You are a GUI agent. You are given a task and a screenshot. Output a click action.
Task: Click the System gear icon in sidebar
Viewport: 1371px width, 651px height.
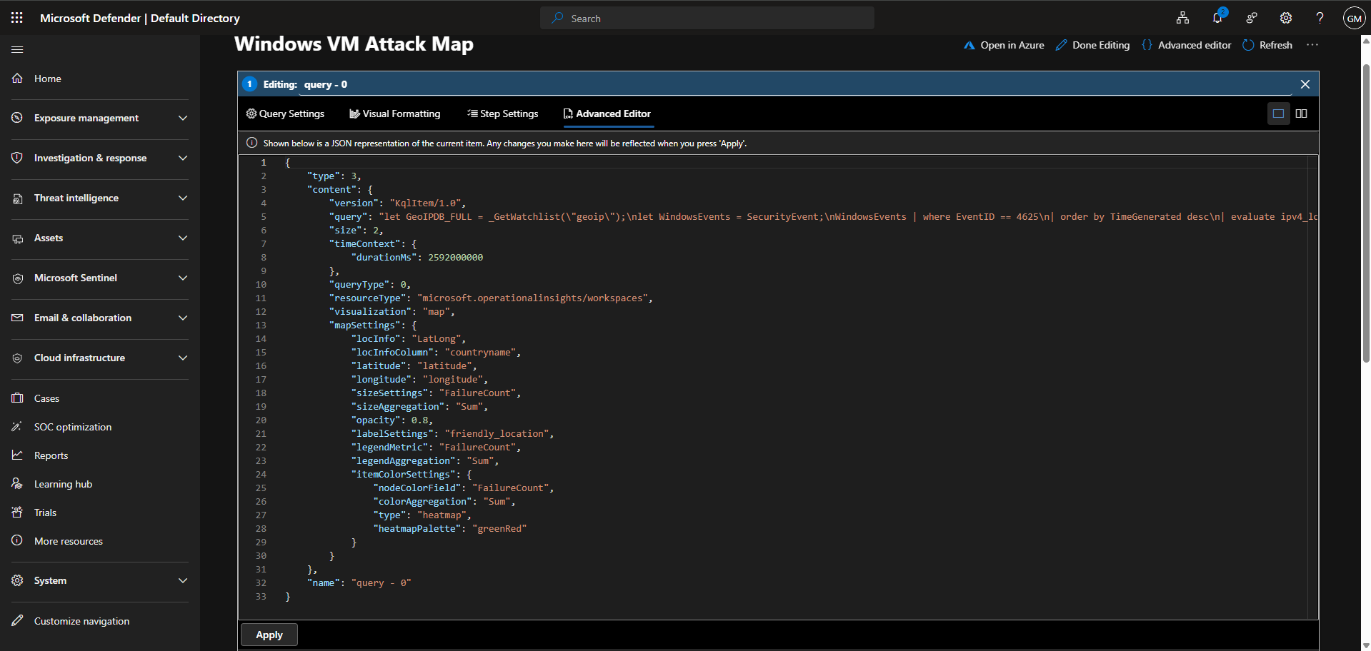[x=17, y=580]
